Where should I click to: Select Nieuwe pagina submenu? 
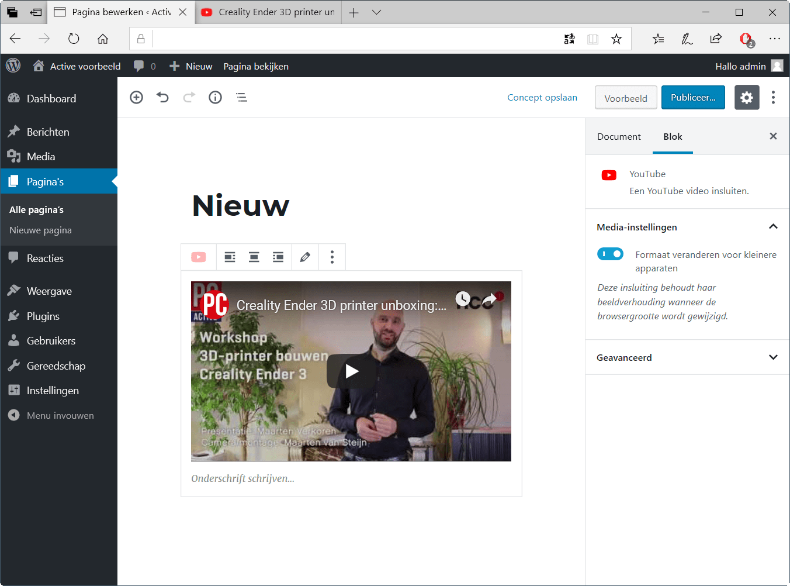(x=40, y=230)
